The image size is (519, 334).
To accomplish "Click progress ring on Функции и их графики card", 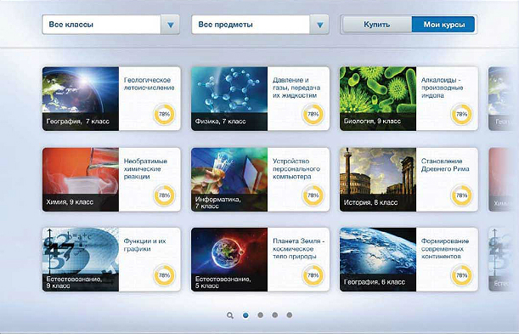I will (164, 275).
